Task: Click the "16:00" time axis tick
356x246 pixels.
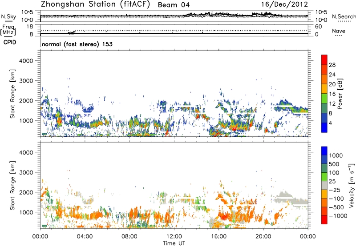Action: [218, 237]
